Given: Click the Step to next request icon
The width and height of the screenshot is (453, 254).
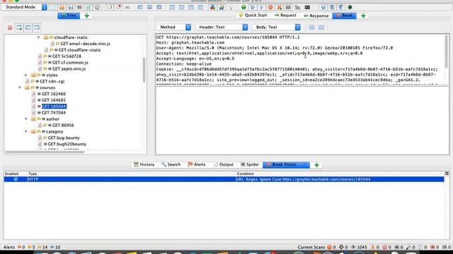Looking at the screenshot, I should [253, 7].
